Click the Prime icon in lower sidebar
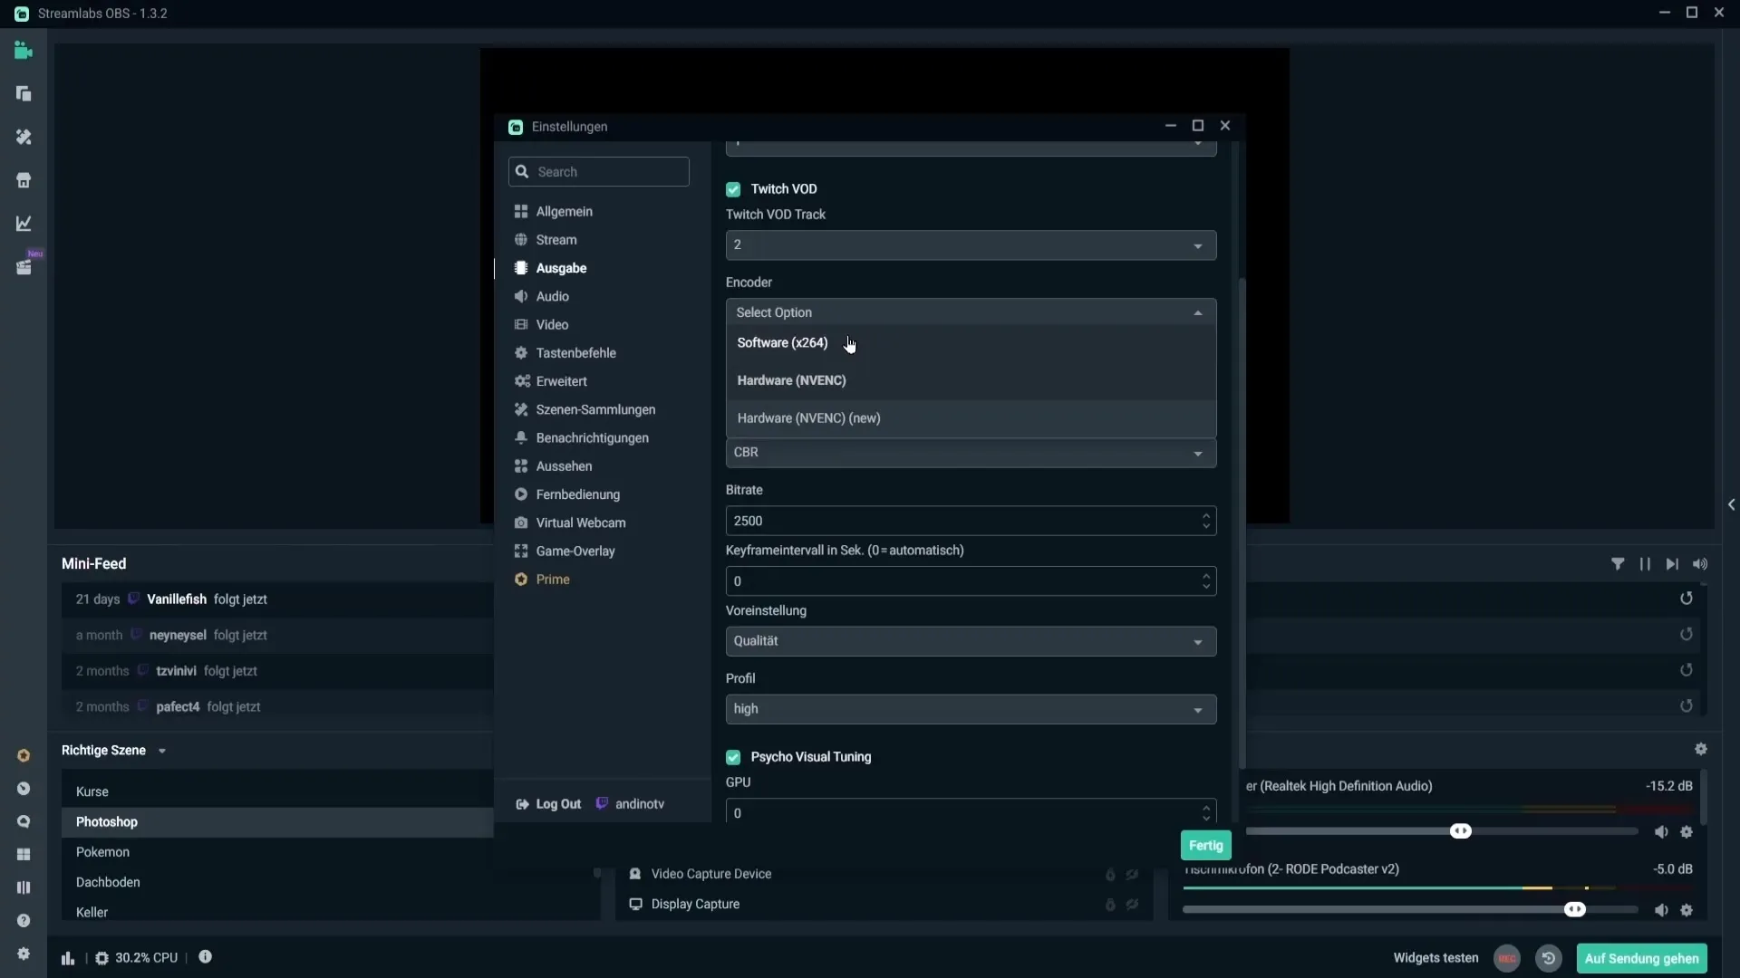Viewport: 1740px width, 978px height. click(x=24, y=755)
